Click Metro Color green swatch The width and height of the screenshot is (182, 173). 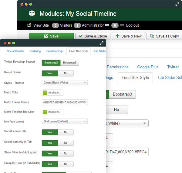45,93
